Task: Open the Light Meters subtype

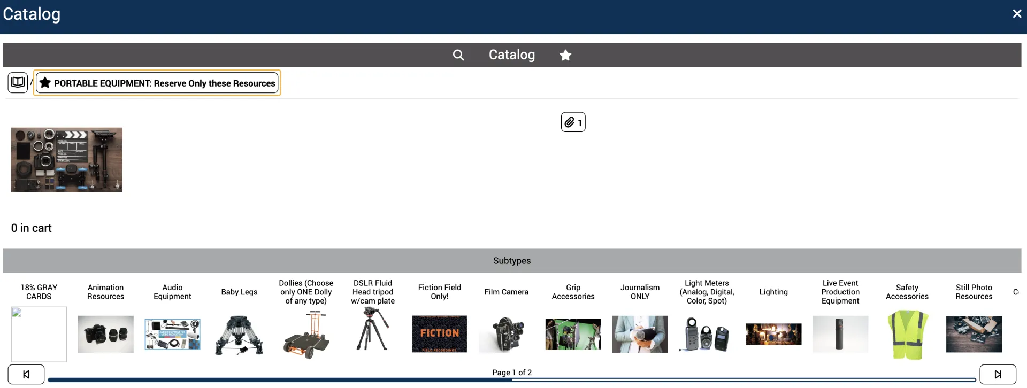Action: tap(707, 334)
